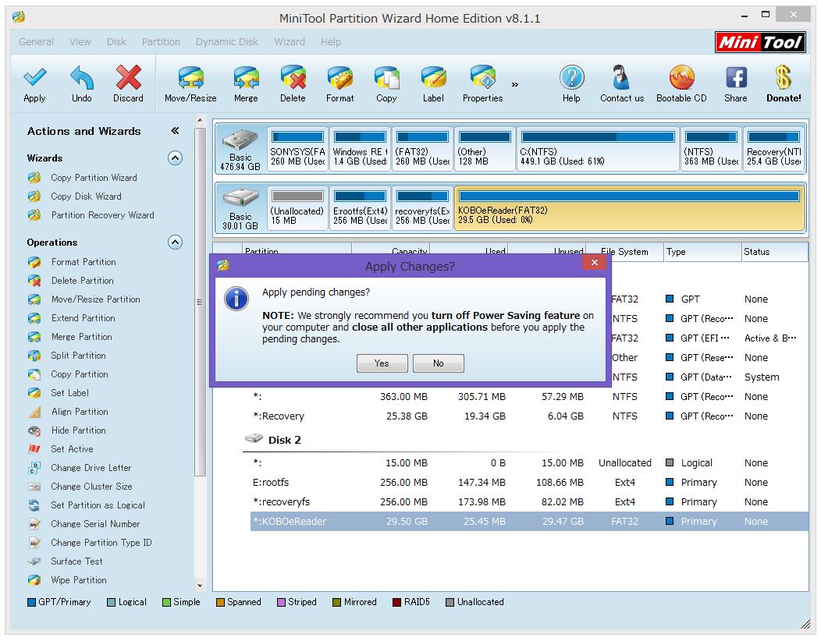The width and height of the screenshot is (821, 641).
Task: Click the Copy toolbar icon
Action: point(386,77)
